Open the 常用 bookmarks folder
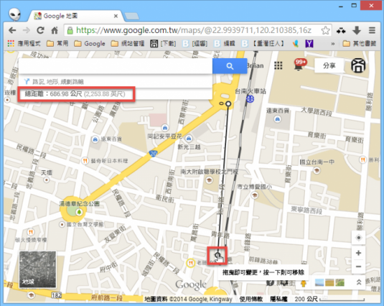Image resolution: width=384 pixels, height=306 pixels. click(x=57, y=44)
